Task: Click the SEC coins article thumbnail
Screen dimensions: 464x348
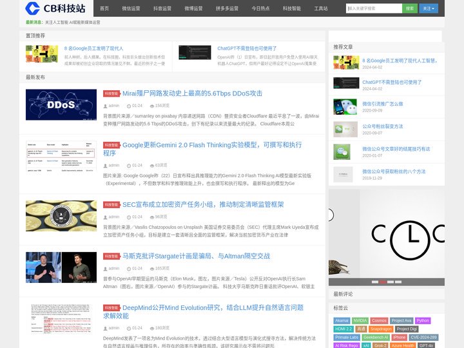Action: coord(61,216)
